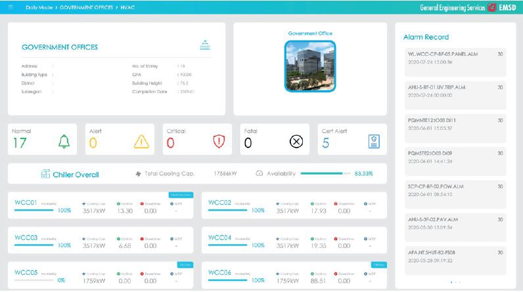
Task: Select the WCC06 uptime value 88.51
Action: pos(318,281)
